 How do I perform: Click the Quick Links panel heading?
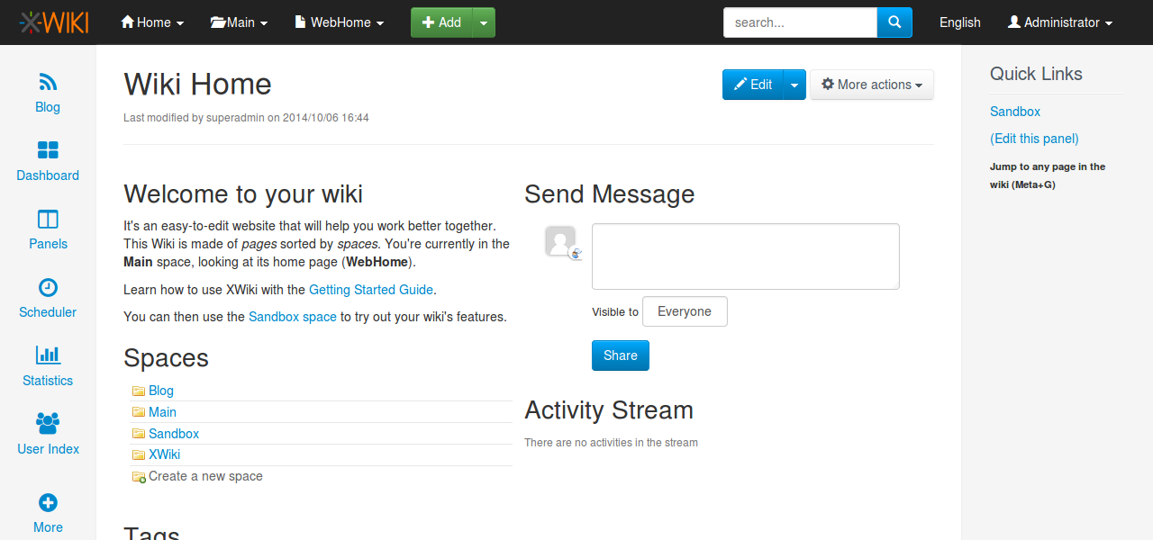coord(1036,74)
